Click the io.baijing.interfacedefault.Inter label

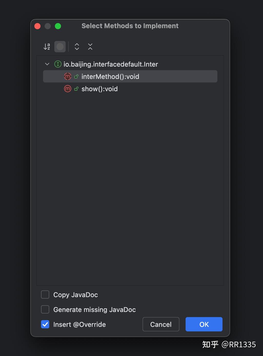coord(111,64)
